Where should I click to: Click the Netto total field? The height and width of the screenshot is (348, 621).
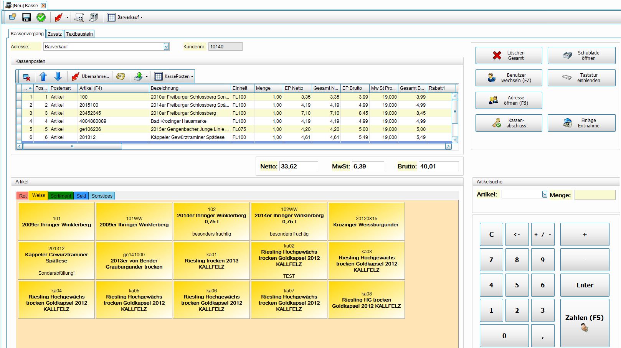coord(299,166)
